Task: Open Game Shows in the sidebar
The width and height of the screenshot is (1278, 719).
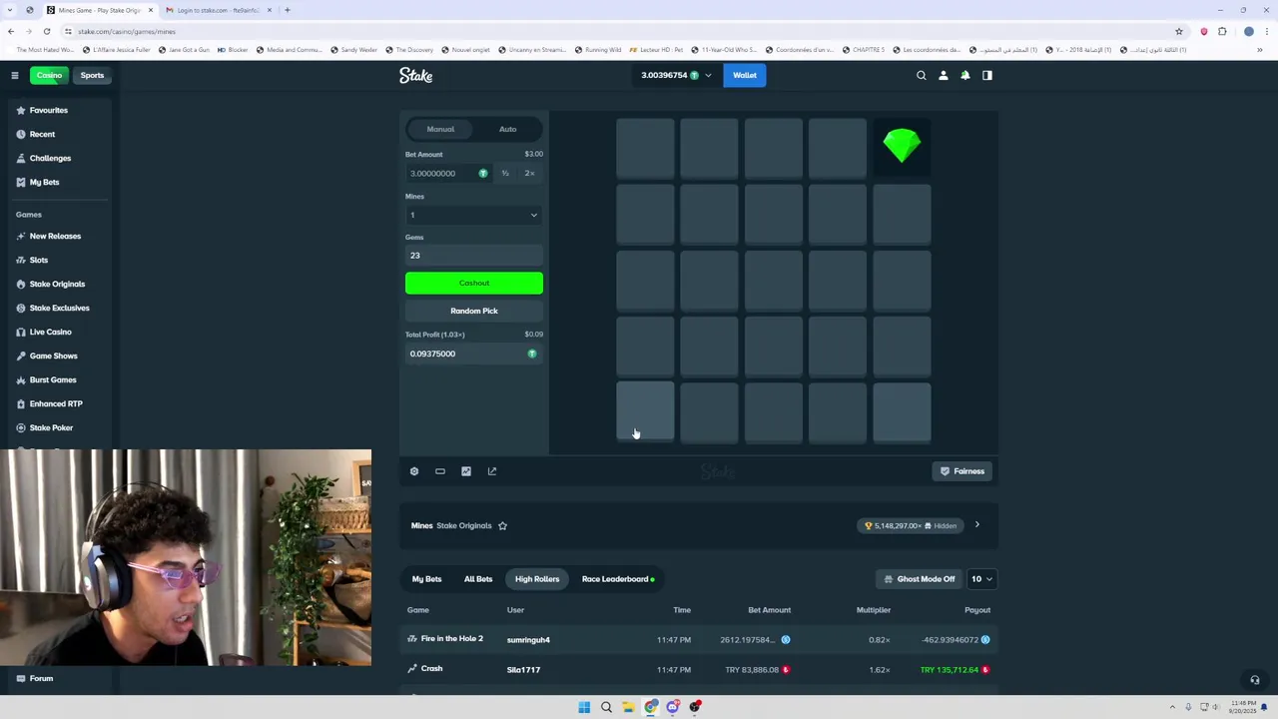Action: click(53, 356)
